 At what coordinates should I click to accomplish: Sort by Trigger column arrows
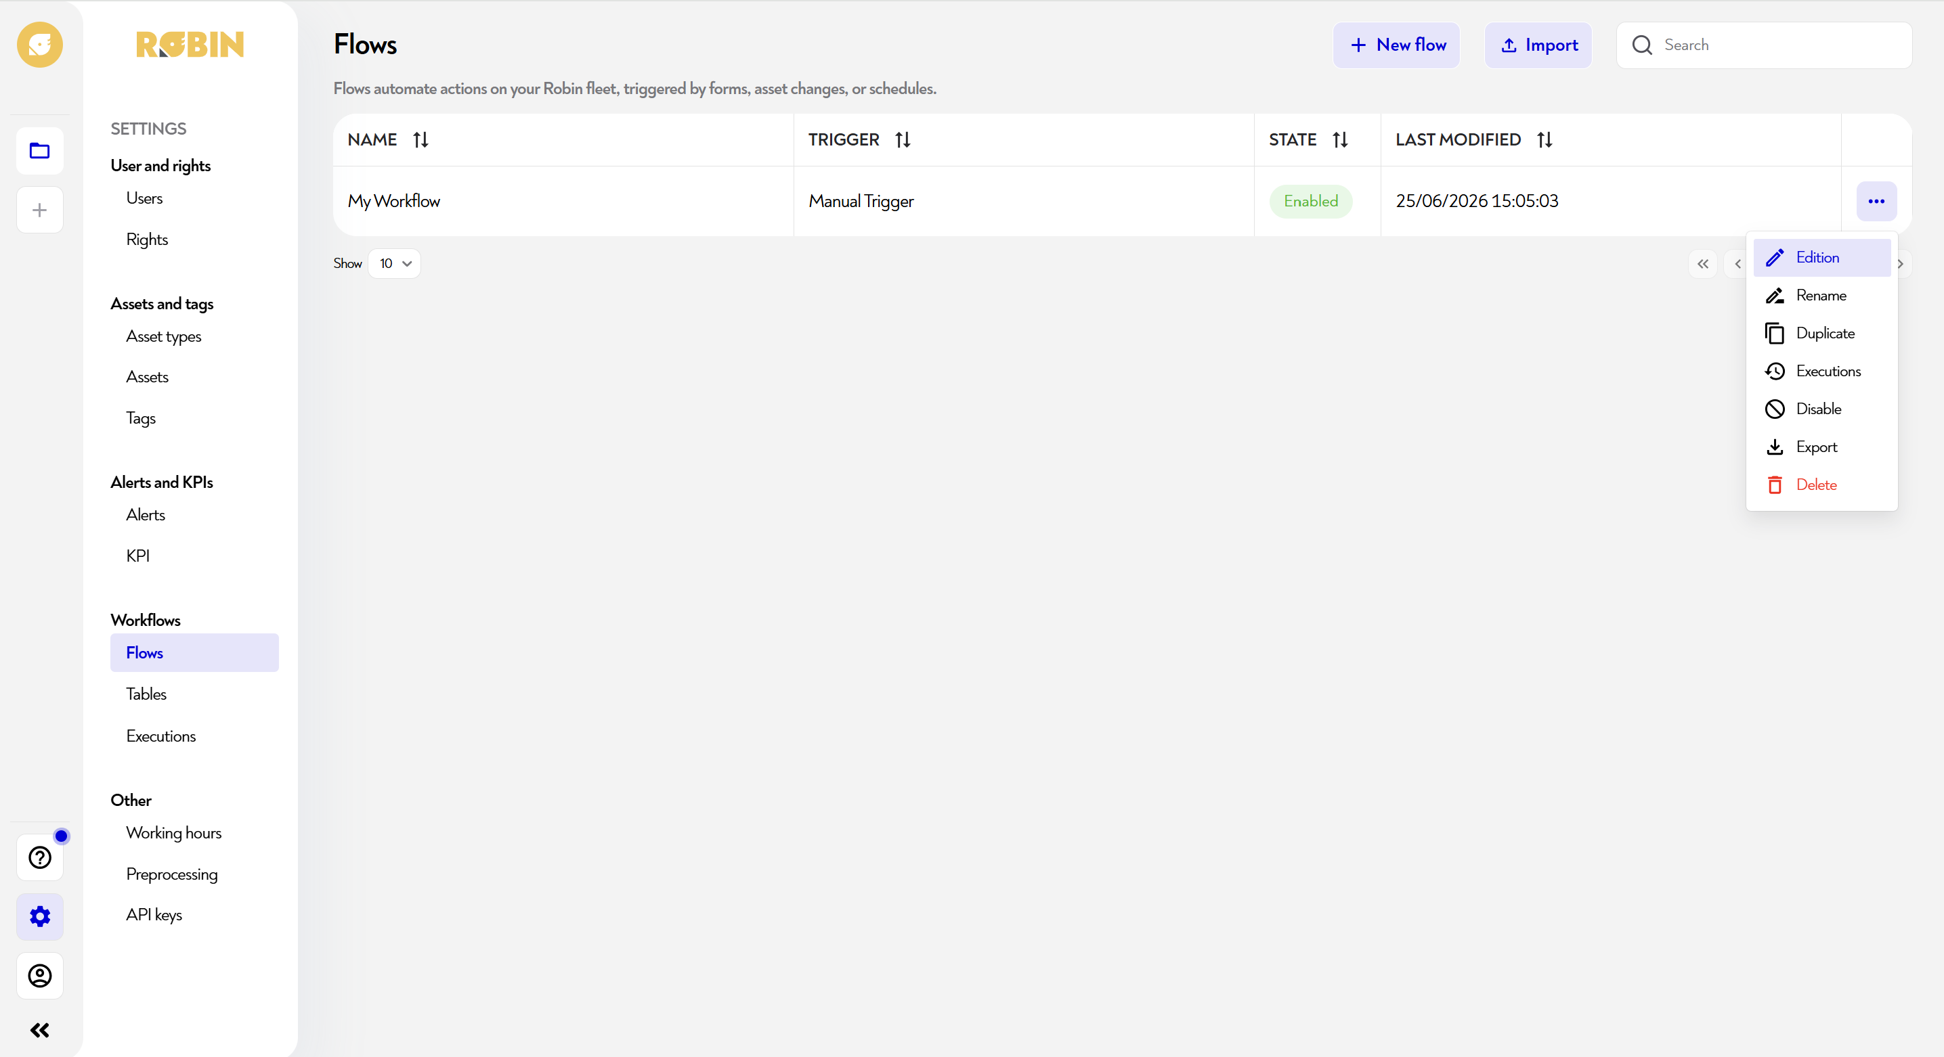903,139
